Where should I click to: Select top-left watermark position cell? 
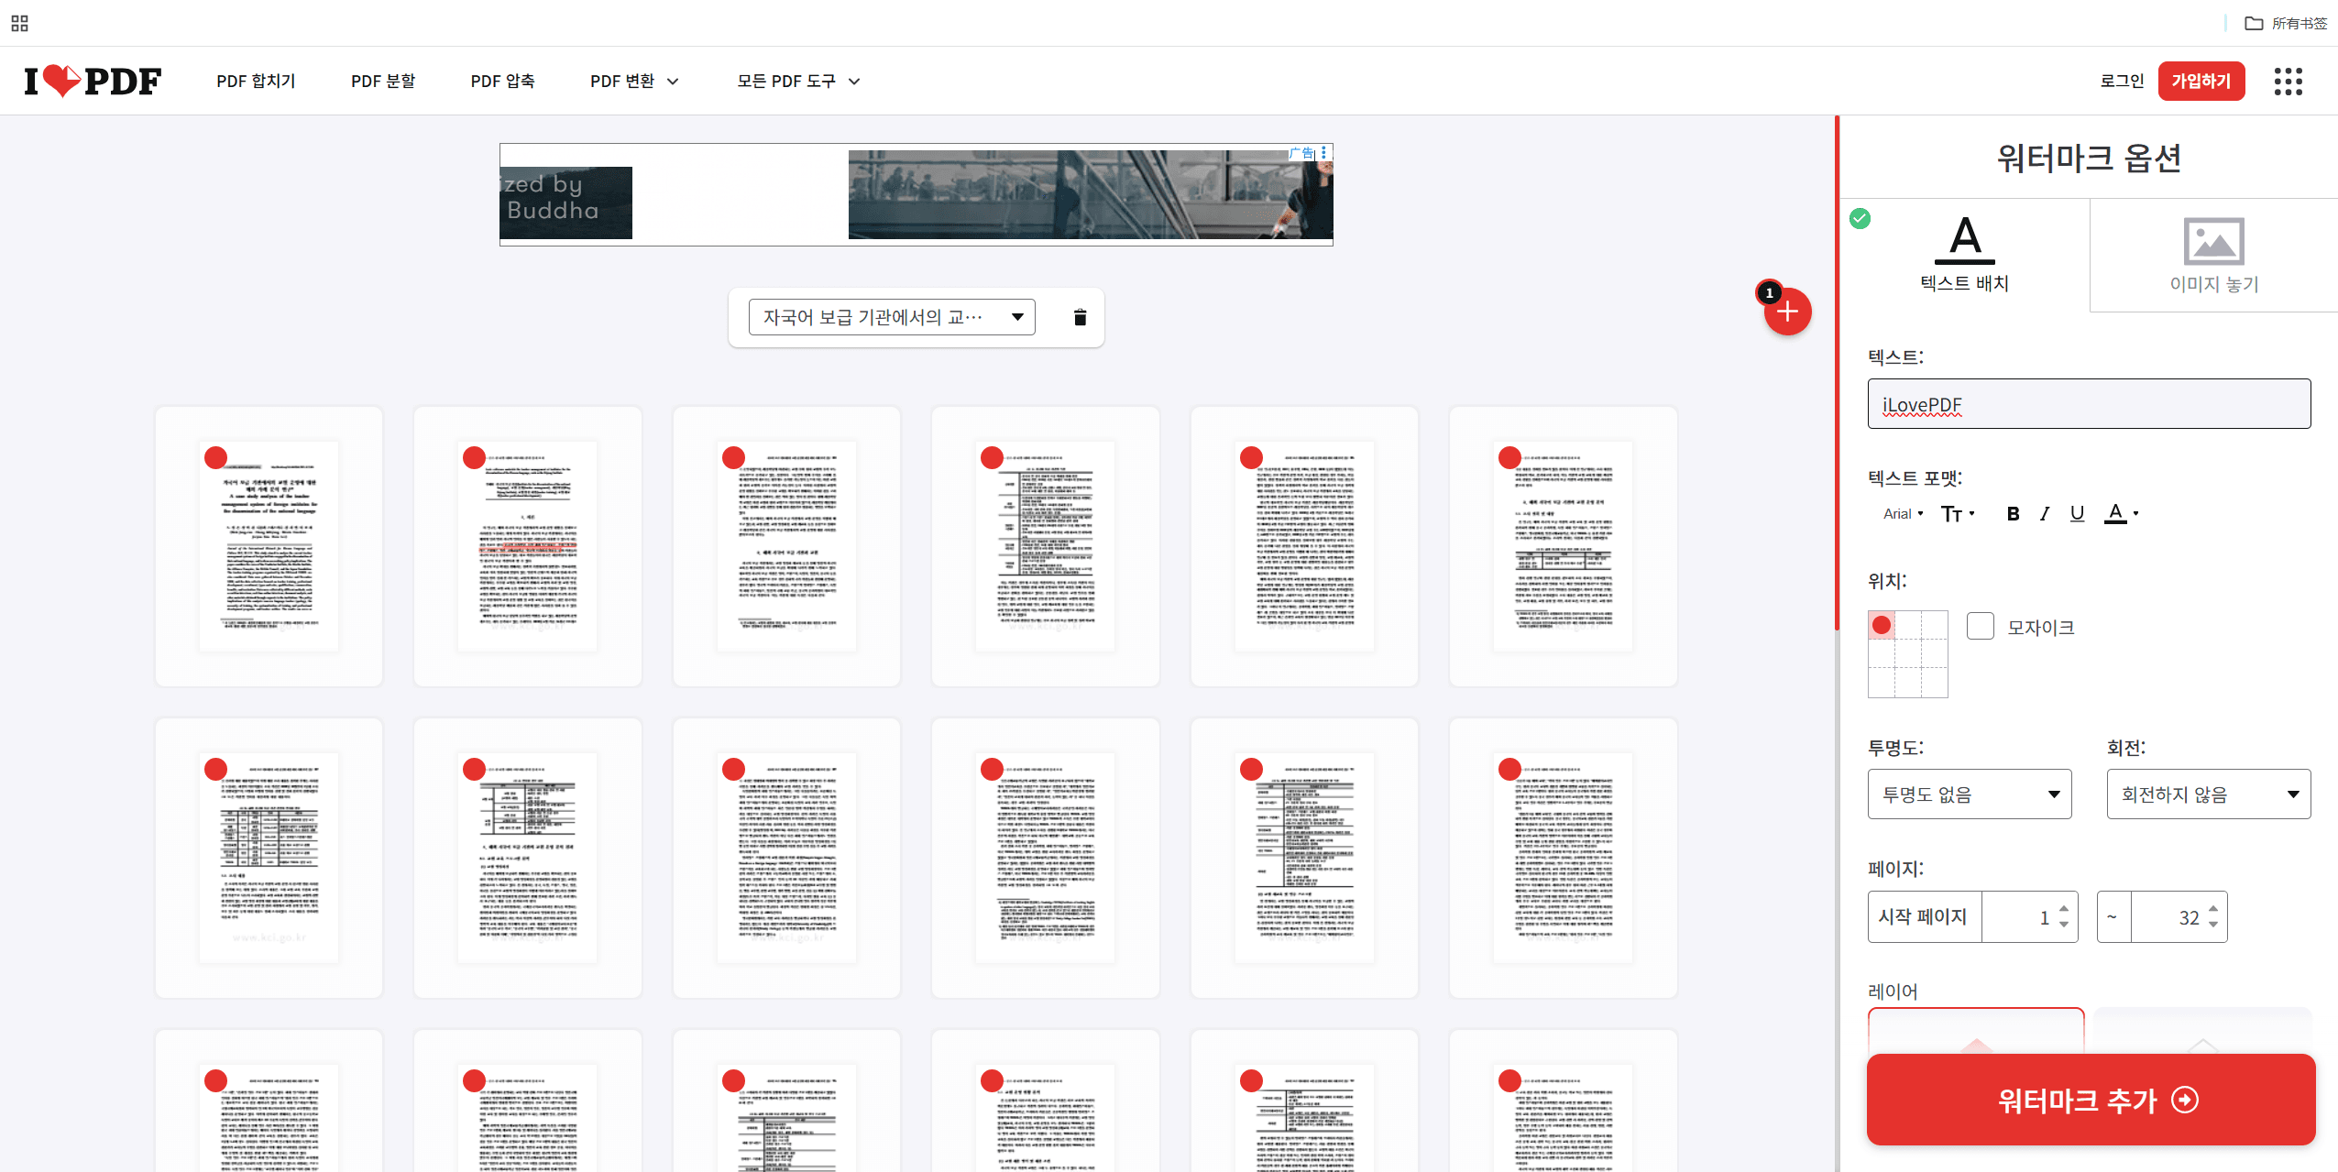(x=1882, y=625)
